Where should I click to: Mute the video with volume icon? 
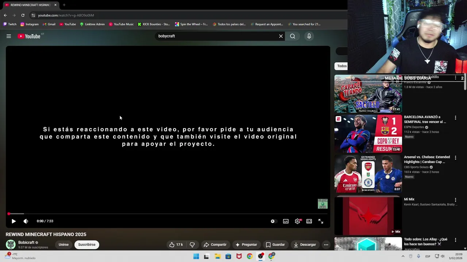(26, 221)
